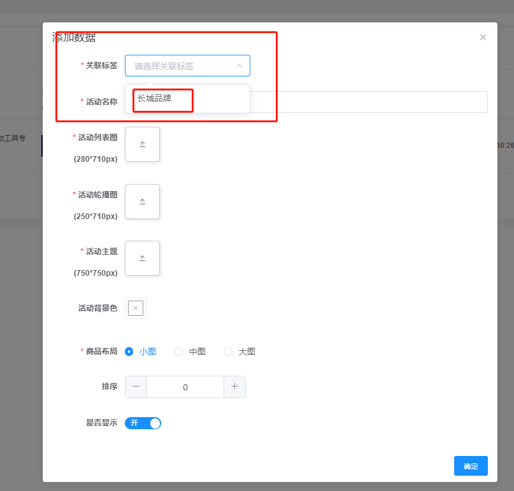This screenshot has width=514, height=491.
Task: Upload image for 活动列表图
Action: coord(142,144)
